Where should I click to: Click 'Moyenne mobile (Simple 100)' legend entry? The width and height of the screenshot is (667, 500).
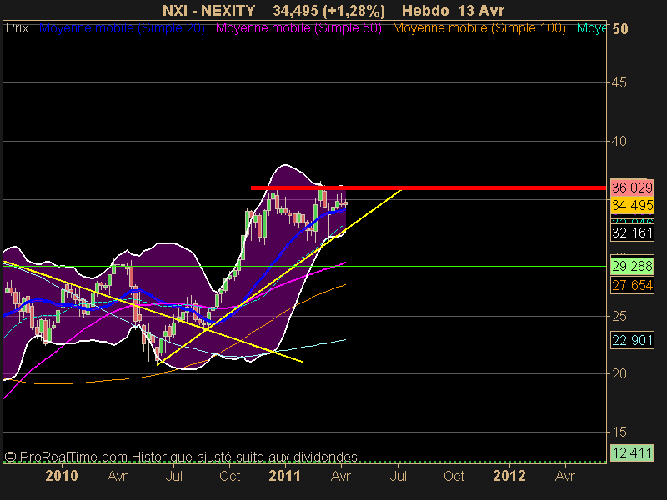479,28
